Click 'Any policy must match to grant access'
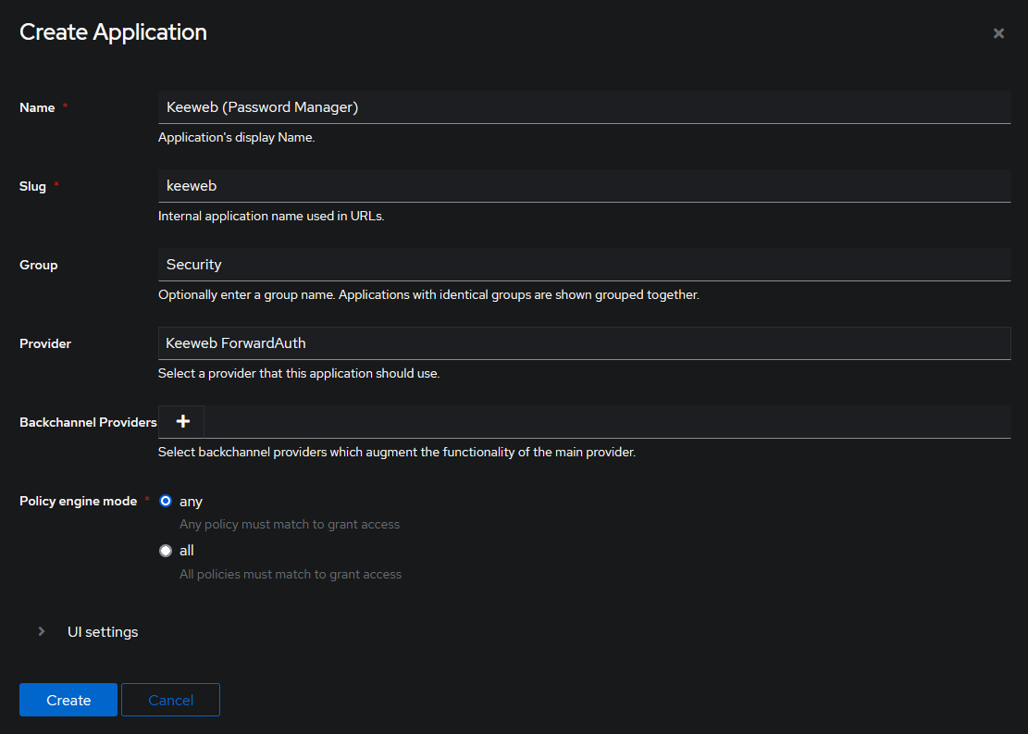The width and height of the screenshot is (1028, 734). click(x=289, y=524)
